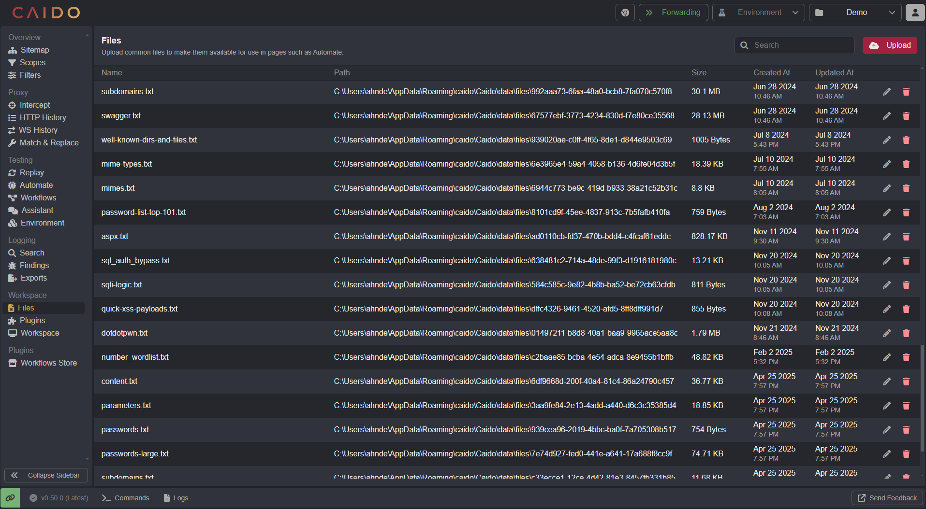Open the Workflows Store
Screen dimensions: 926x509
coord(48,363)
